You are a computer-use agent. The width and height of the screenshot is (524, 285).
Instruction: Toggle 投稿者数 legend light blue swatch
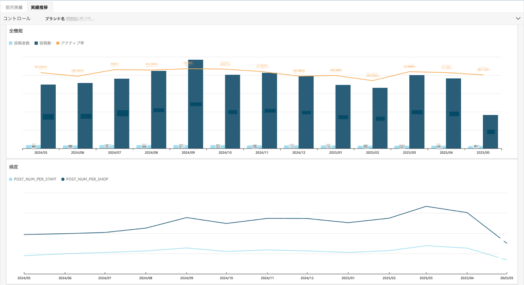[11, 43]
